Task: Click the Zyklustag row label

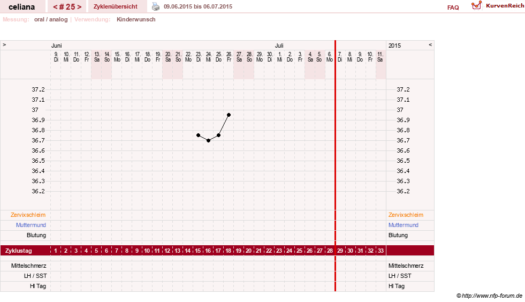Action: [19, 251]
